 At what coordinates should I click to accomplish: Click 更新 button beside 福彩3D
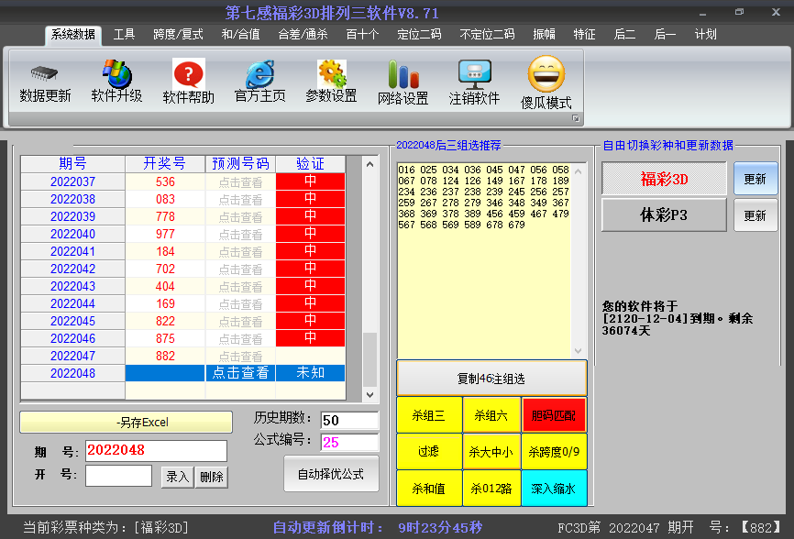pyautogui.click(x=755, y=179)
